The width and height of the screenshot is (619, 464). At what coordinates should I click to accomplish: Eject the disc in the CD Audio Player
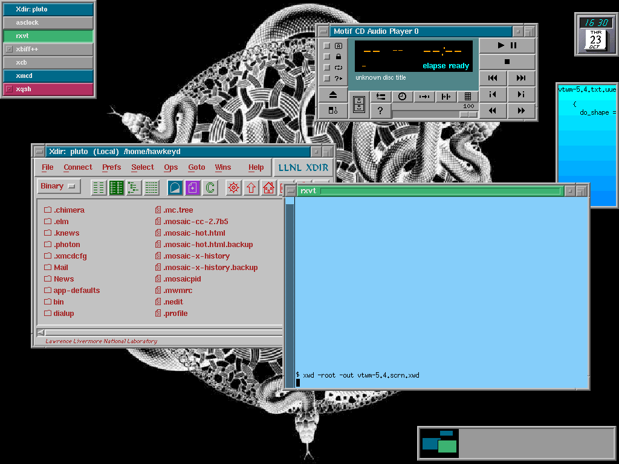pos(333,95)
